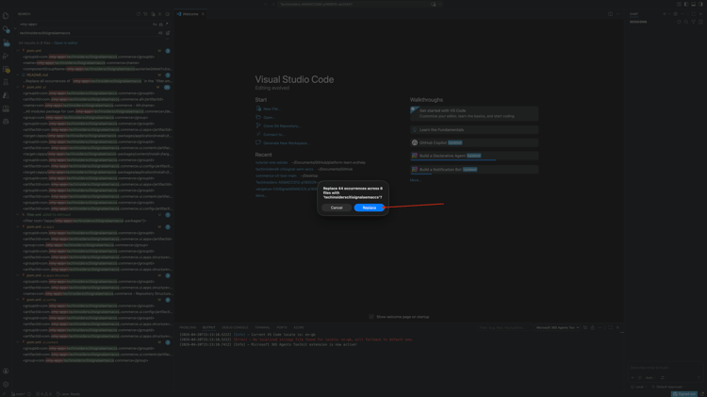Toggle Use Regular Expression in search field
The image size is (707, 397).
click(166, 25)
